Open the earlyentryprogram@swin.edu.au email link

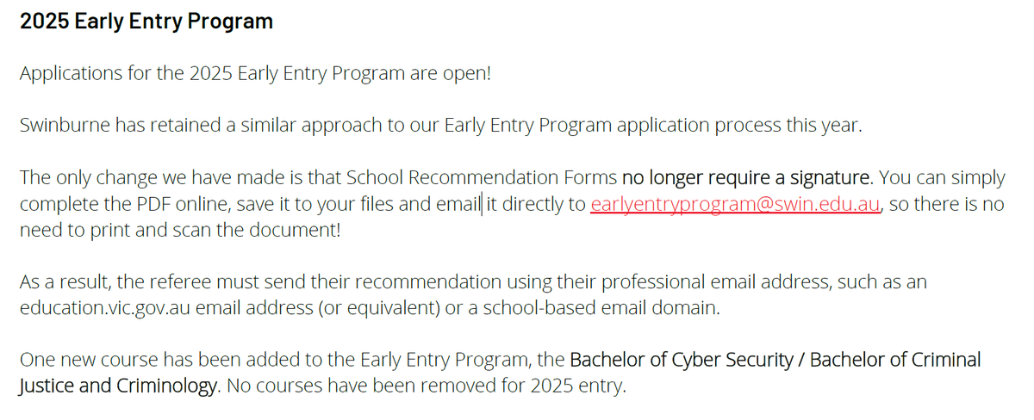(x=735, y=205)
